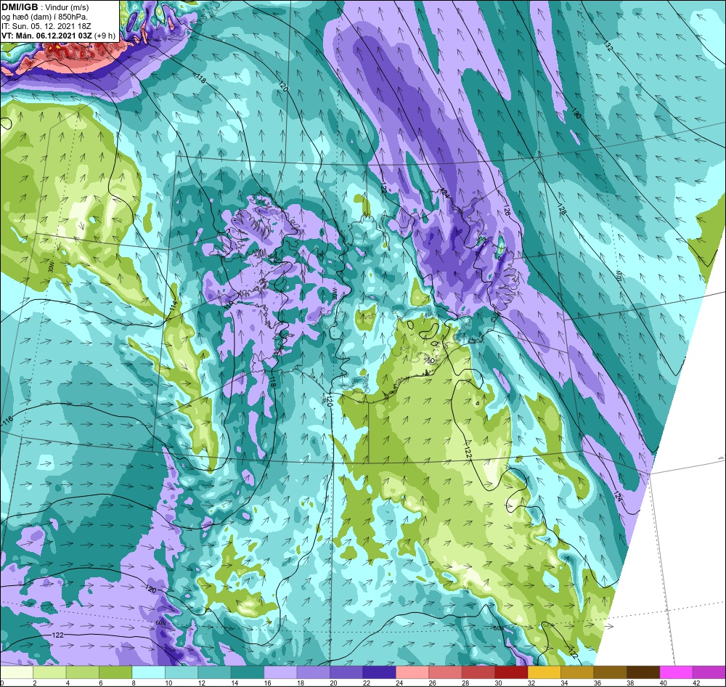
Task: Click the legend tick label 8
Action: pos(132,682)
